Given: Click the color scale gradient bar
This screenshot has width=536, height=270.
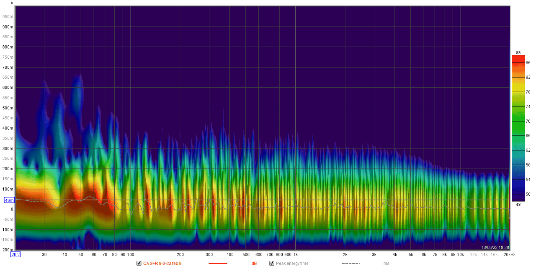Looking at the screenshot, I should pyautogui.click(x=518, y=128).
